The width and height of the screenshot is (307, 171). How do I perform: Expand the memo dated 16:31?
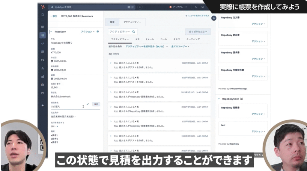pos(111,121)
